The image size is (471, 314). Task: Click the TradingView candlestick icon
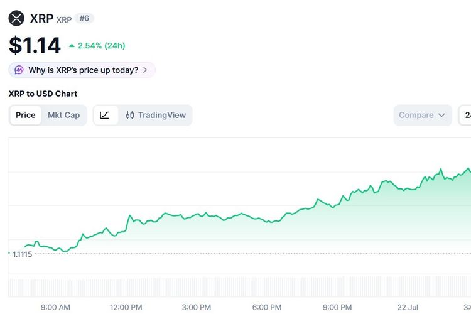point(130,115)
